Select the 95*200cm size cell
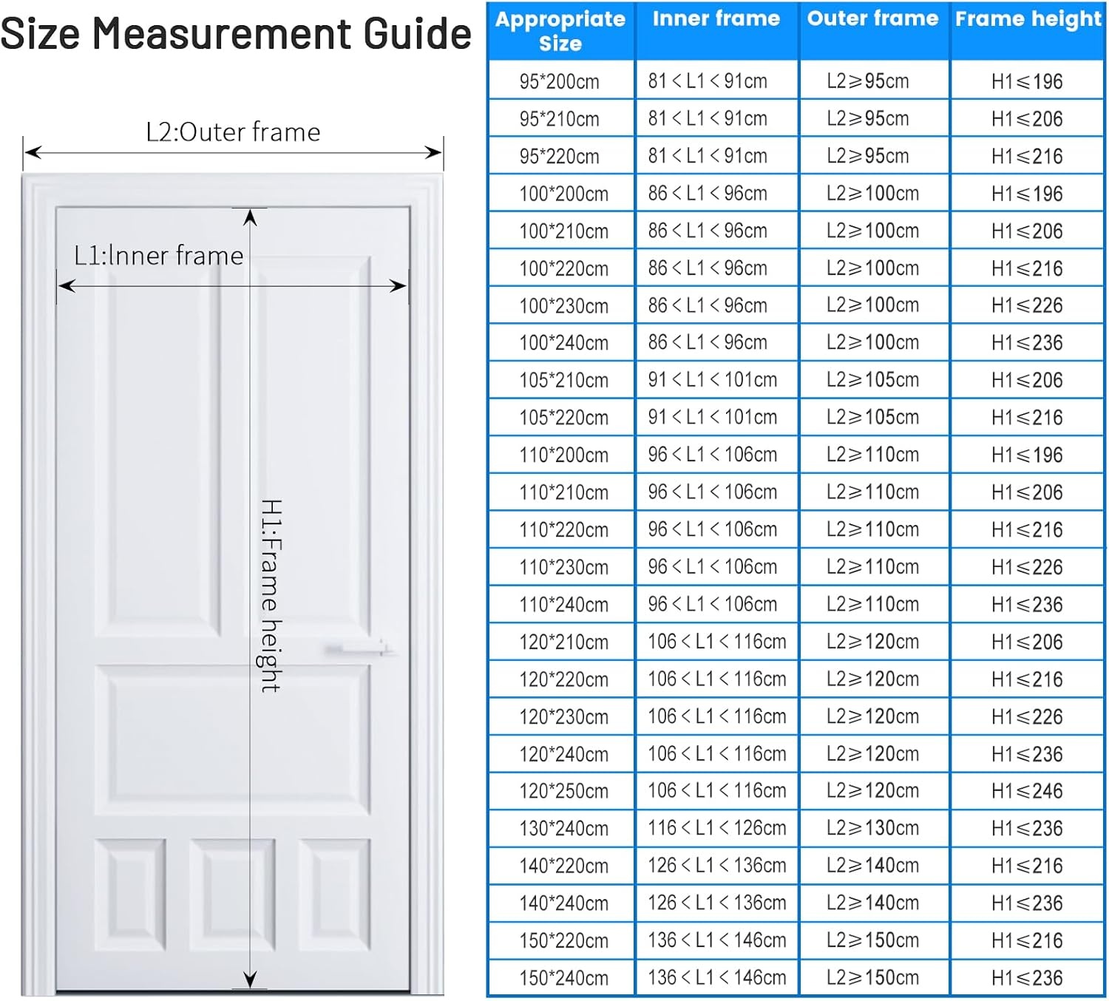This screenshot has width=1109, height=1001. [560, 81]
